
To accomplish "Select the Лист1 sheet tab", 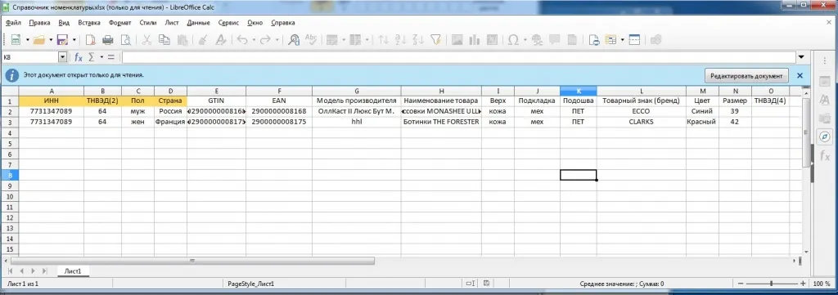I will click(x=73, y=271).
